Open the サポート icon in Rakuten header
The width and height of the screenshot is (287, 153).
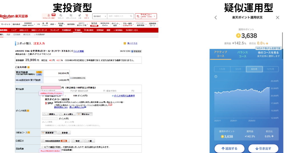point(61,16)
